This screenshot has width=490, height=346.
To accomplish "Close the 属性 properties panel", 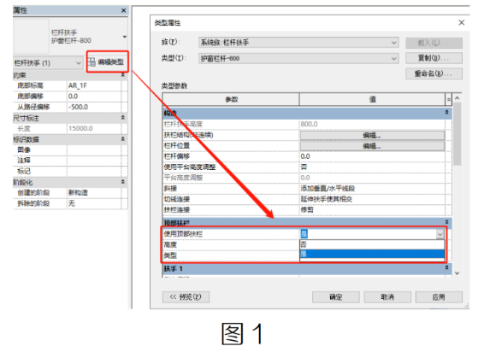I will (124, 10).
